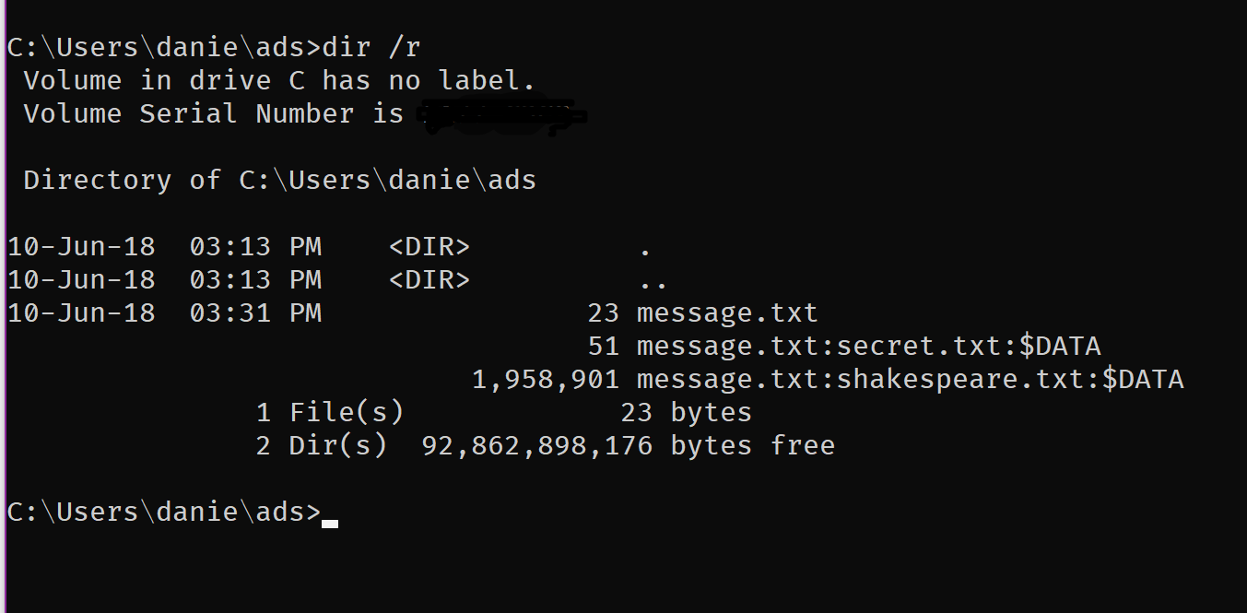Viewport: 1247px width, 613px height.
Task: Click the first 10-Jun-18 date entry
Action: 81,247
